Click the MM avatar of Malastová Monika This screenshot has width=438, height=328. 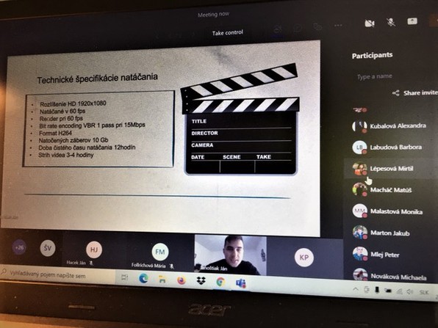[x=359, y=211]
